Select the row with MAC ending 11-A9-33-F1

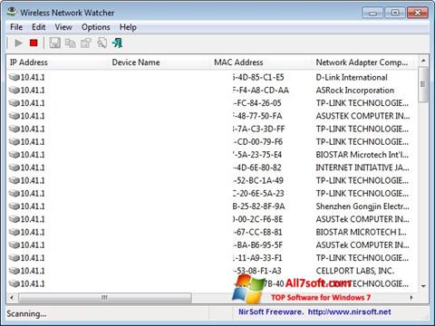(x=212, y=258)
